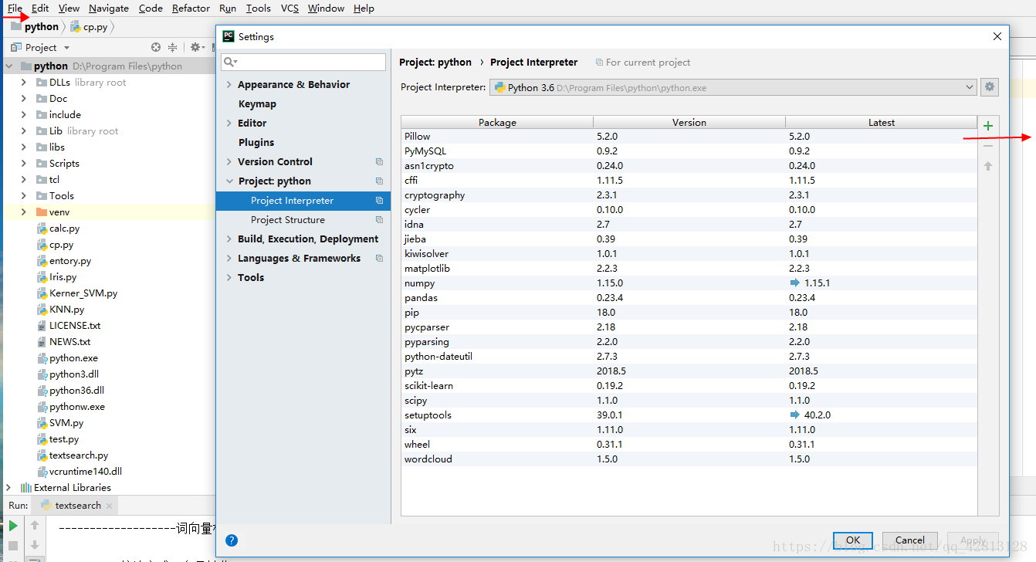Collapse the Project: python section
The height and width of the screenshot is (562, 1036).
(229, 181)
